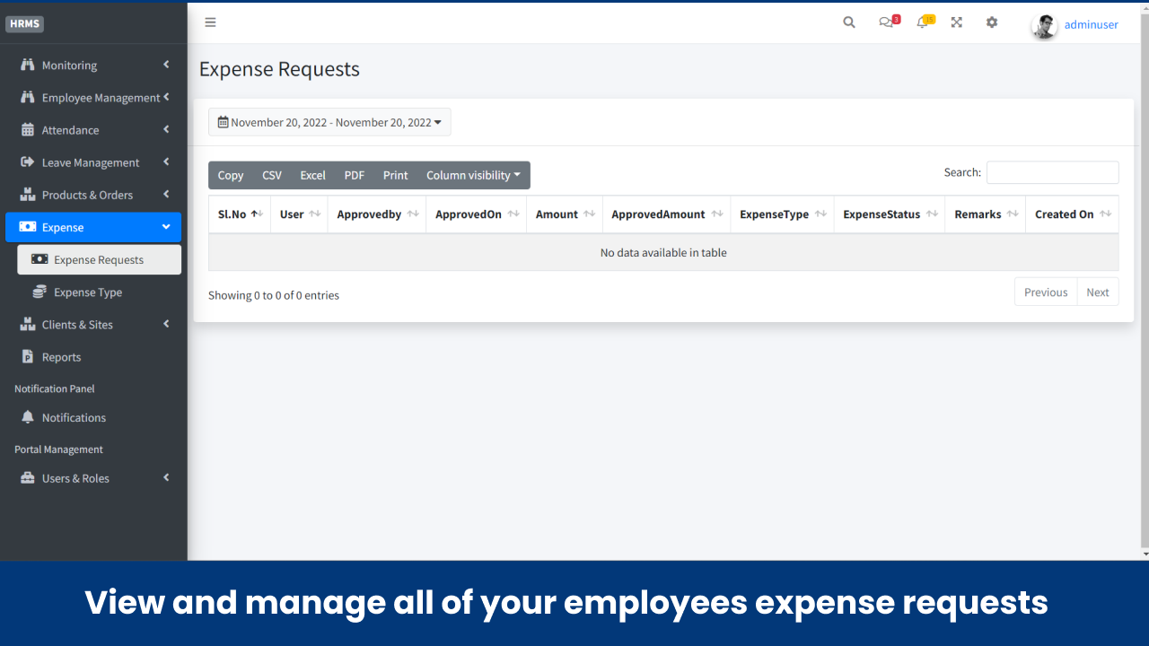Click the Next pagination button

(x=1097, y=292)
